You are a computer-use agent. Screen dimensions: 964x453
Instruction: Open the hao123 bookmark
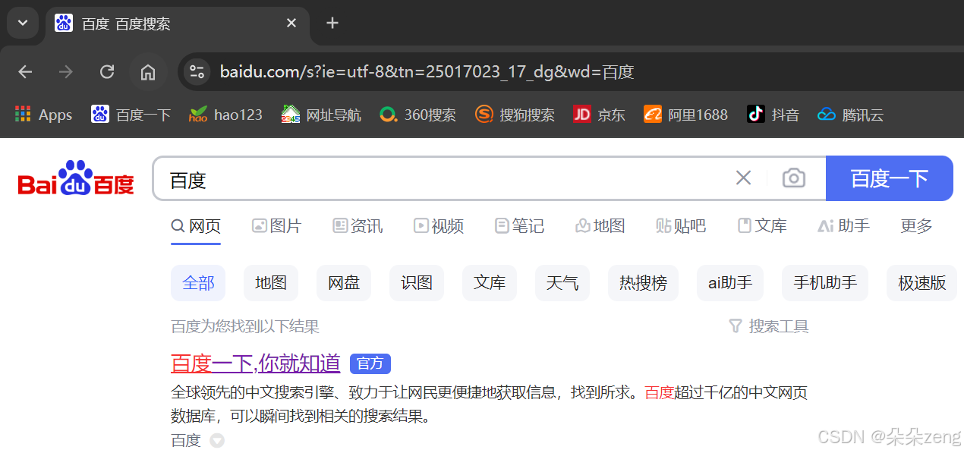[x=225, y=115]
